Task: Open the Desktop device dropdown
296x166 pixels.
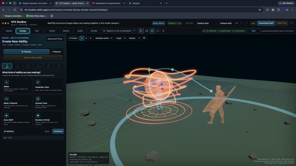Action: (134, 38)
